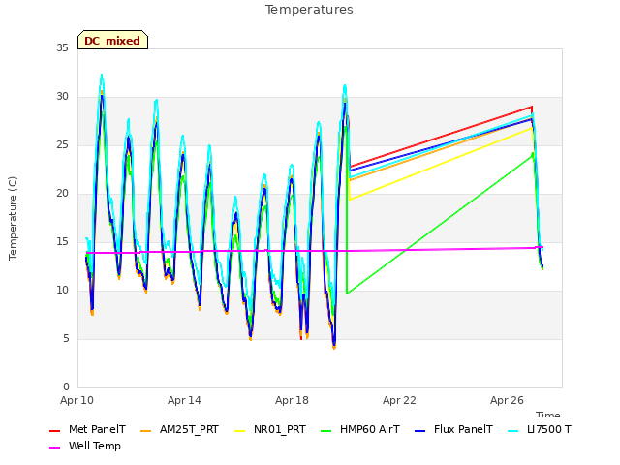Click the y-axis tick label 5
The height and width of the screenshot is (465, 620).
pyautogui.click(x=66, y=339)
